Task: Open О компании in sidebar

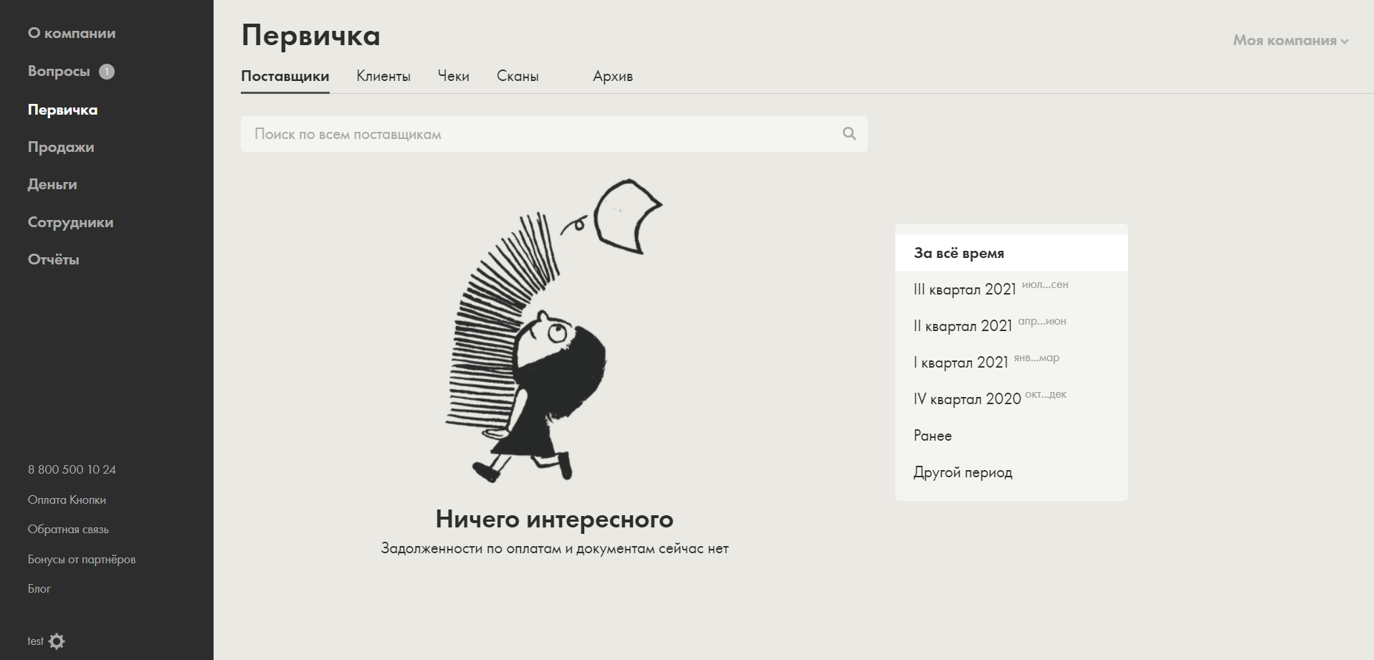Action: point(72,34)
